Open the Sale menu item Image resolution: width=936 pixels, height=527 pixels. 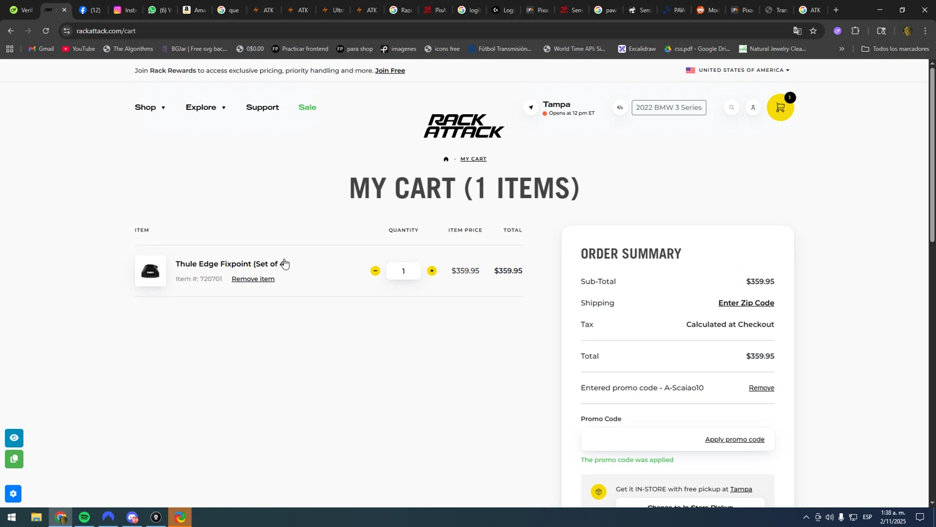tap(307, 107)
